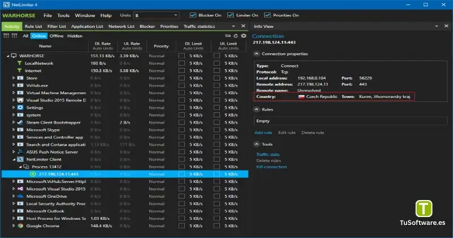
Task: Click the Kill connection link
Action: point(272,167)
